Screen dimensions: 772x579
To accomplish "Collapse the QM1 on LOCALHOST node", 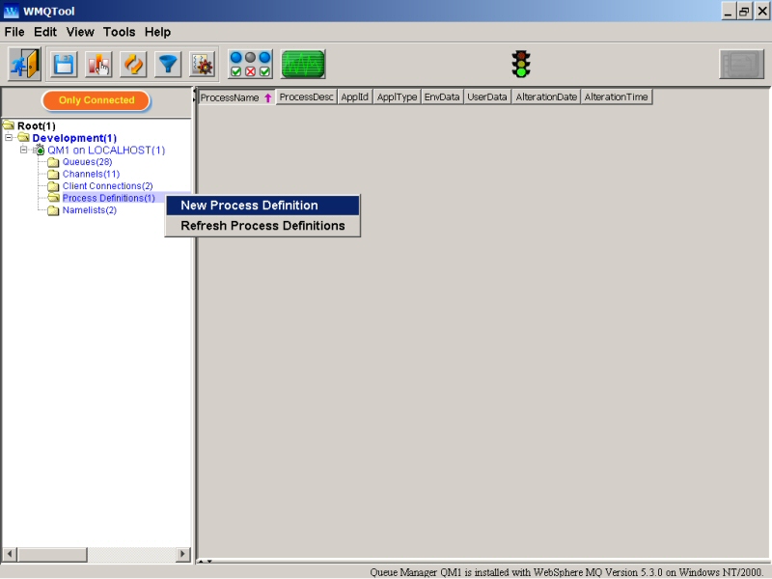I will coord(23,150).
